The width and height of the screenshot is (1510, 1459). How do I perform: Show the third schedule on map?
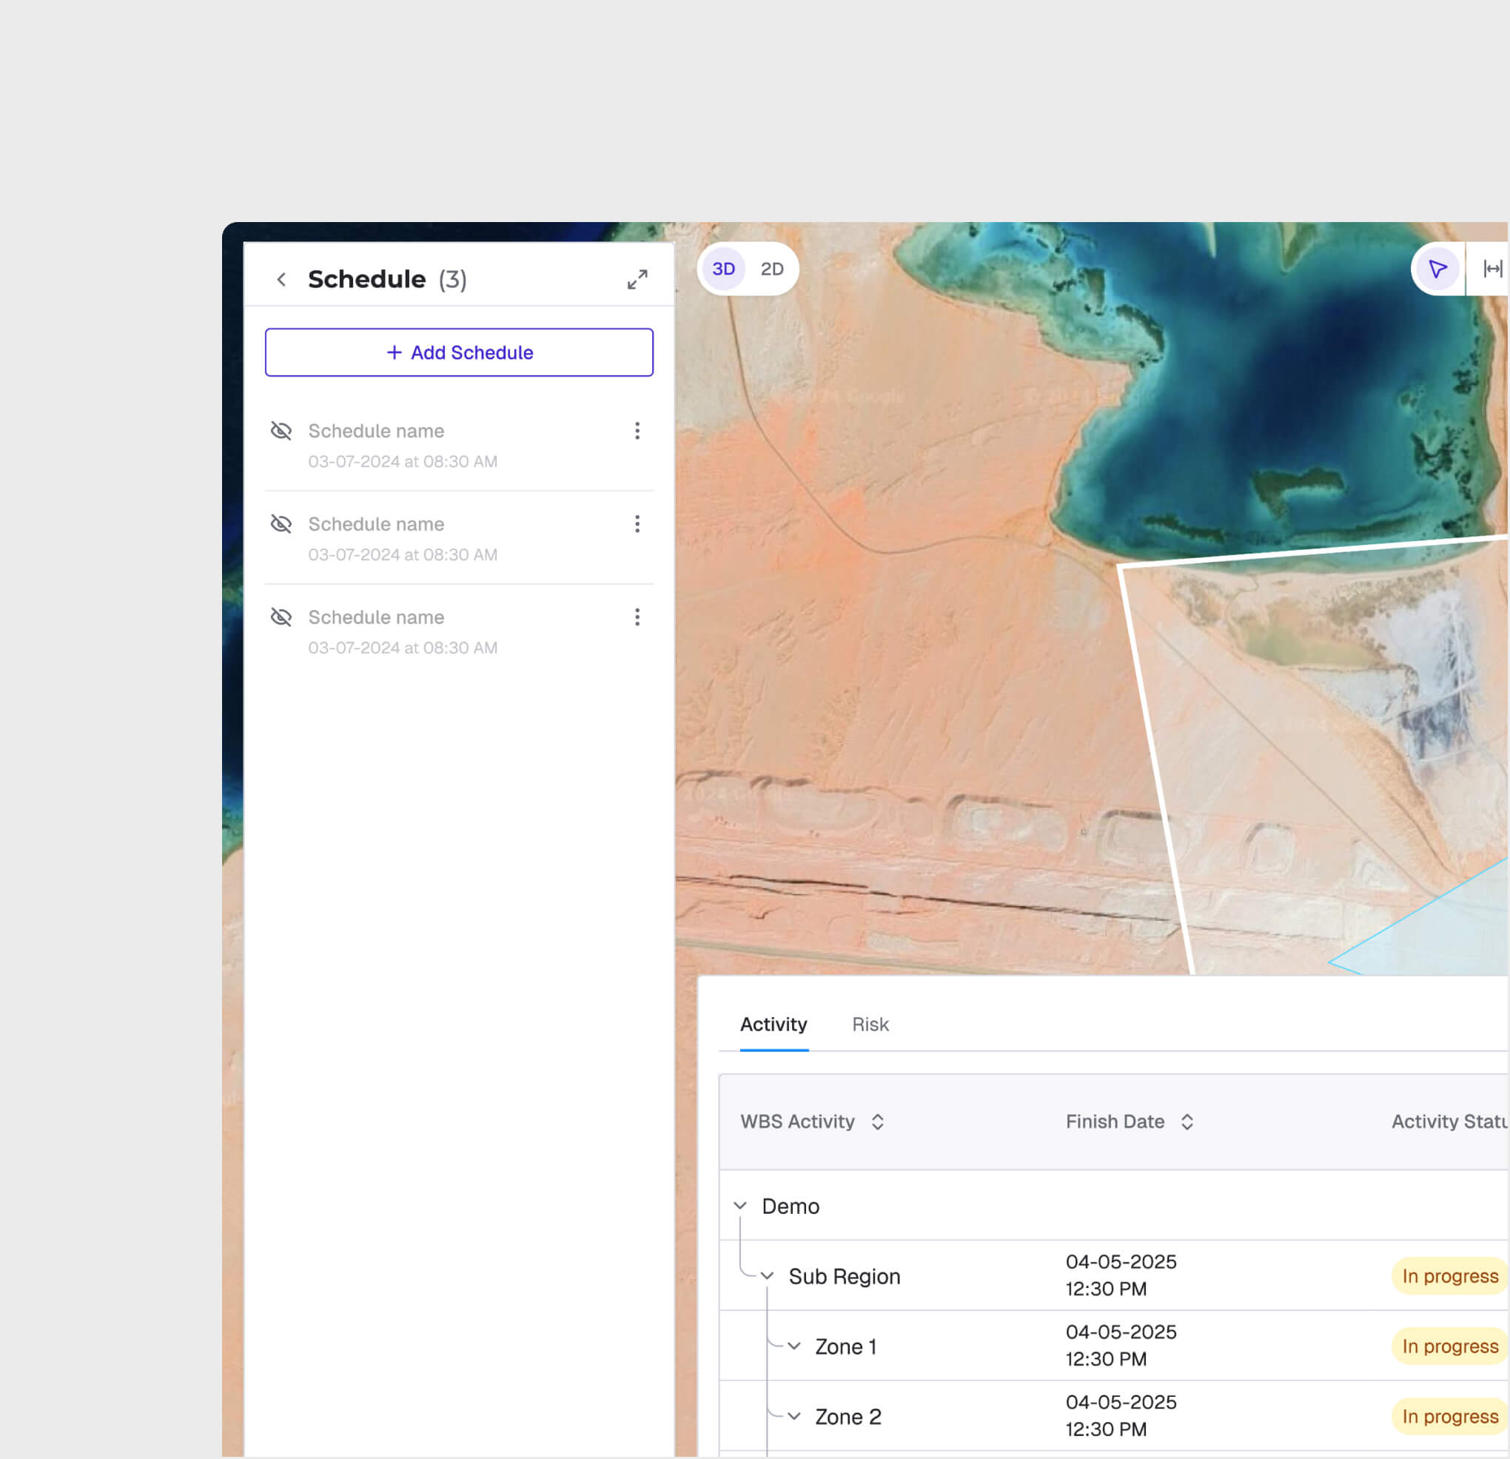click(281, 617)
